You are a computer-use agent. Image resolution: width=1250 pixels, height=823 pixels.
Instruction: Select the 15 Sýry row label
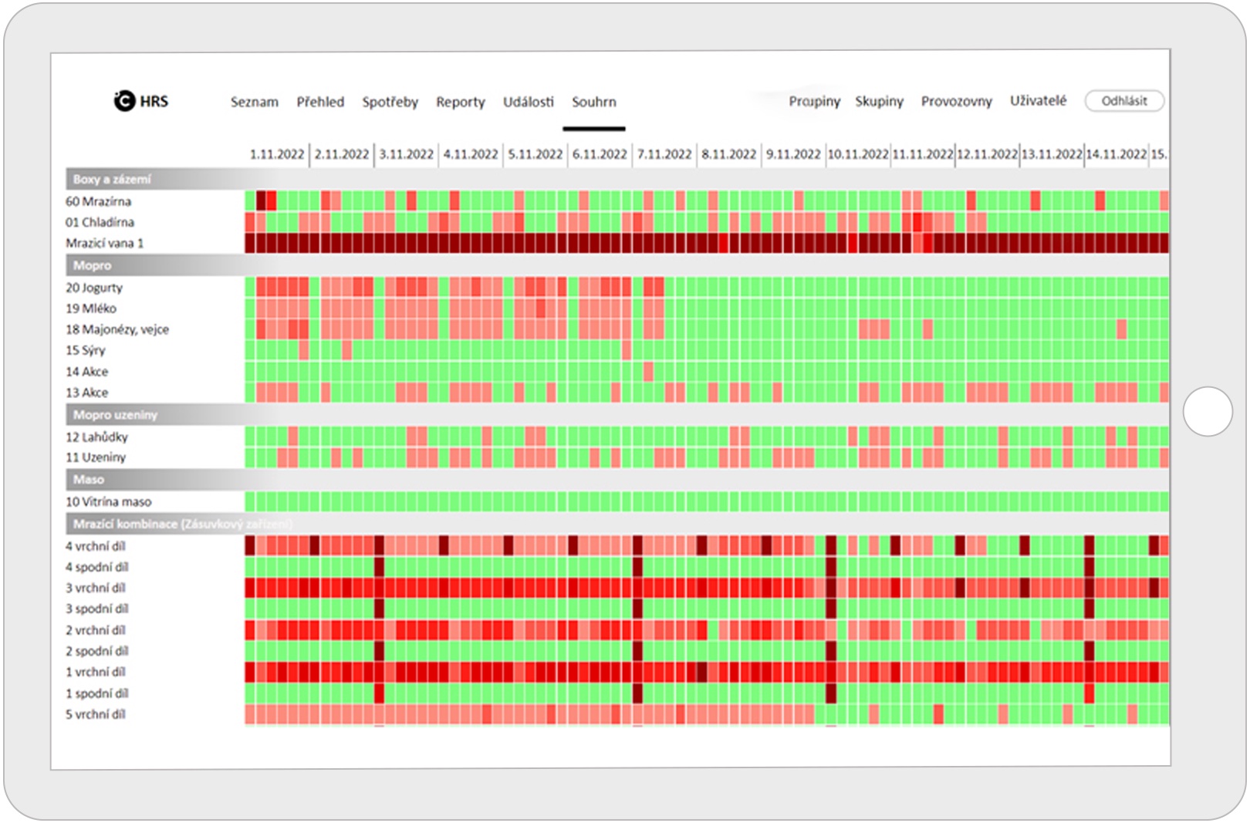[85, 350]
